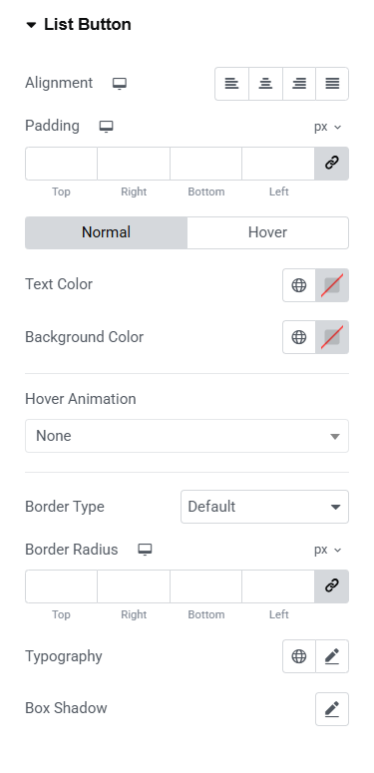Viewport: 374px width, 773px height.
Task: Select justified alignment icon
Action: click(332, 84)
